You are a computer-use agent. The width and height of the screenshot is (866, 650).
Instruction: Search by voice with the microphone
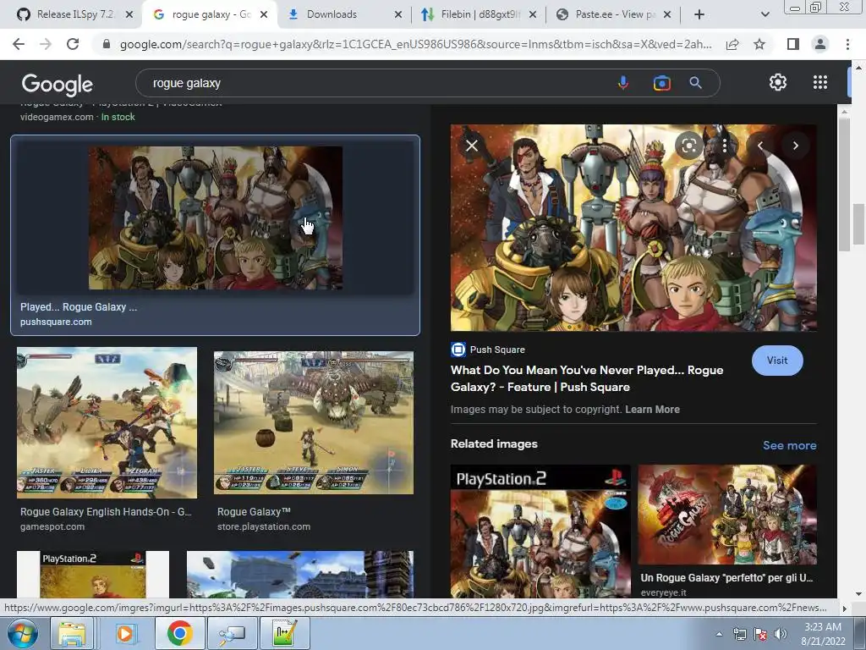tap(623, 83)
